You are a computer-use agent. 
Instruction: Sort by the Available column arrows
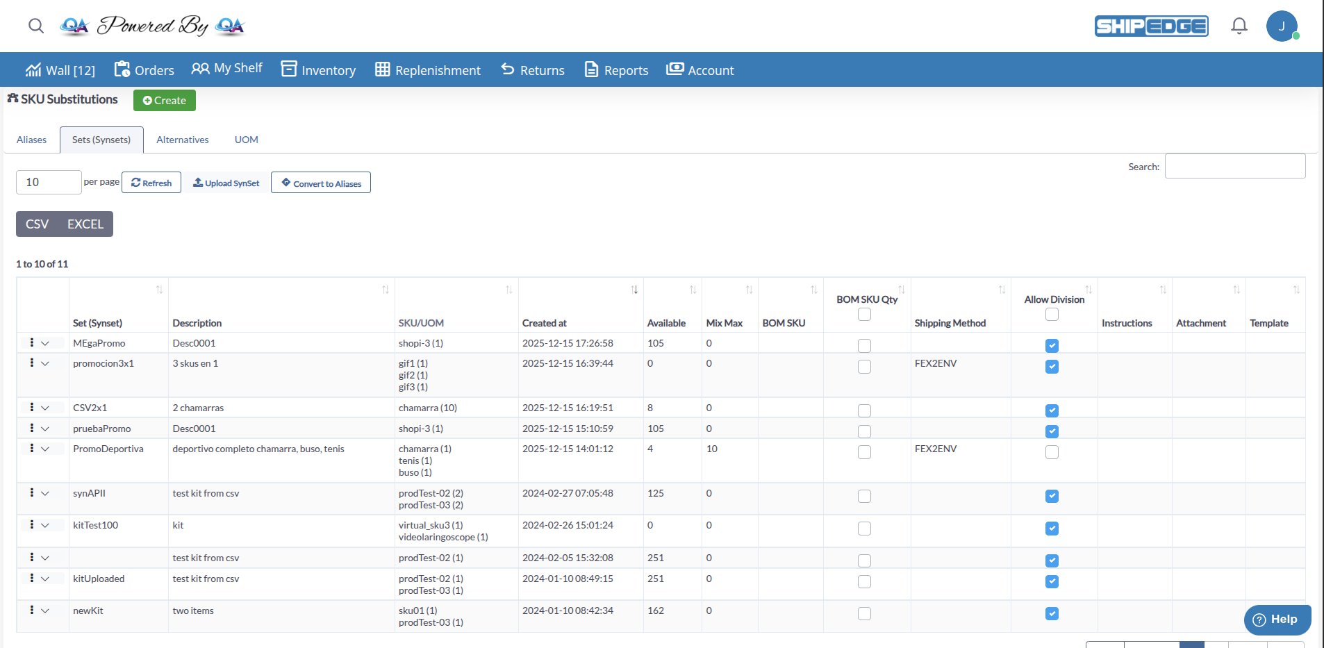coord(692,290)
